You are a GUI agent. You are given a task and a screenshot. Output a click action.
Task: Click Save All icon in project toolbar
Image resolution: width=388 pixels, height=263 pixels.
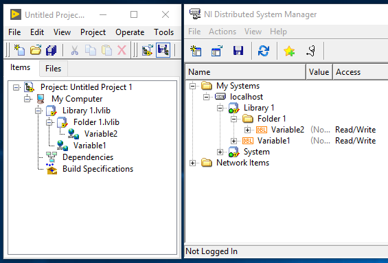point(52,50)
